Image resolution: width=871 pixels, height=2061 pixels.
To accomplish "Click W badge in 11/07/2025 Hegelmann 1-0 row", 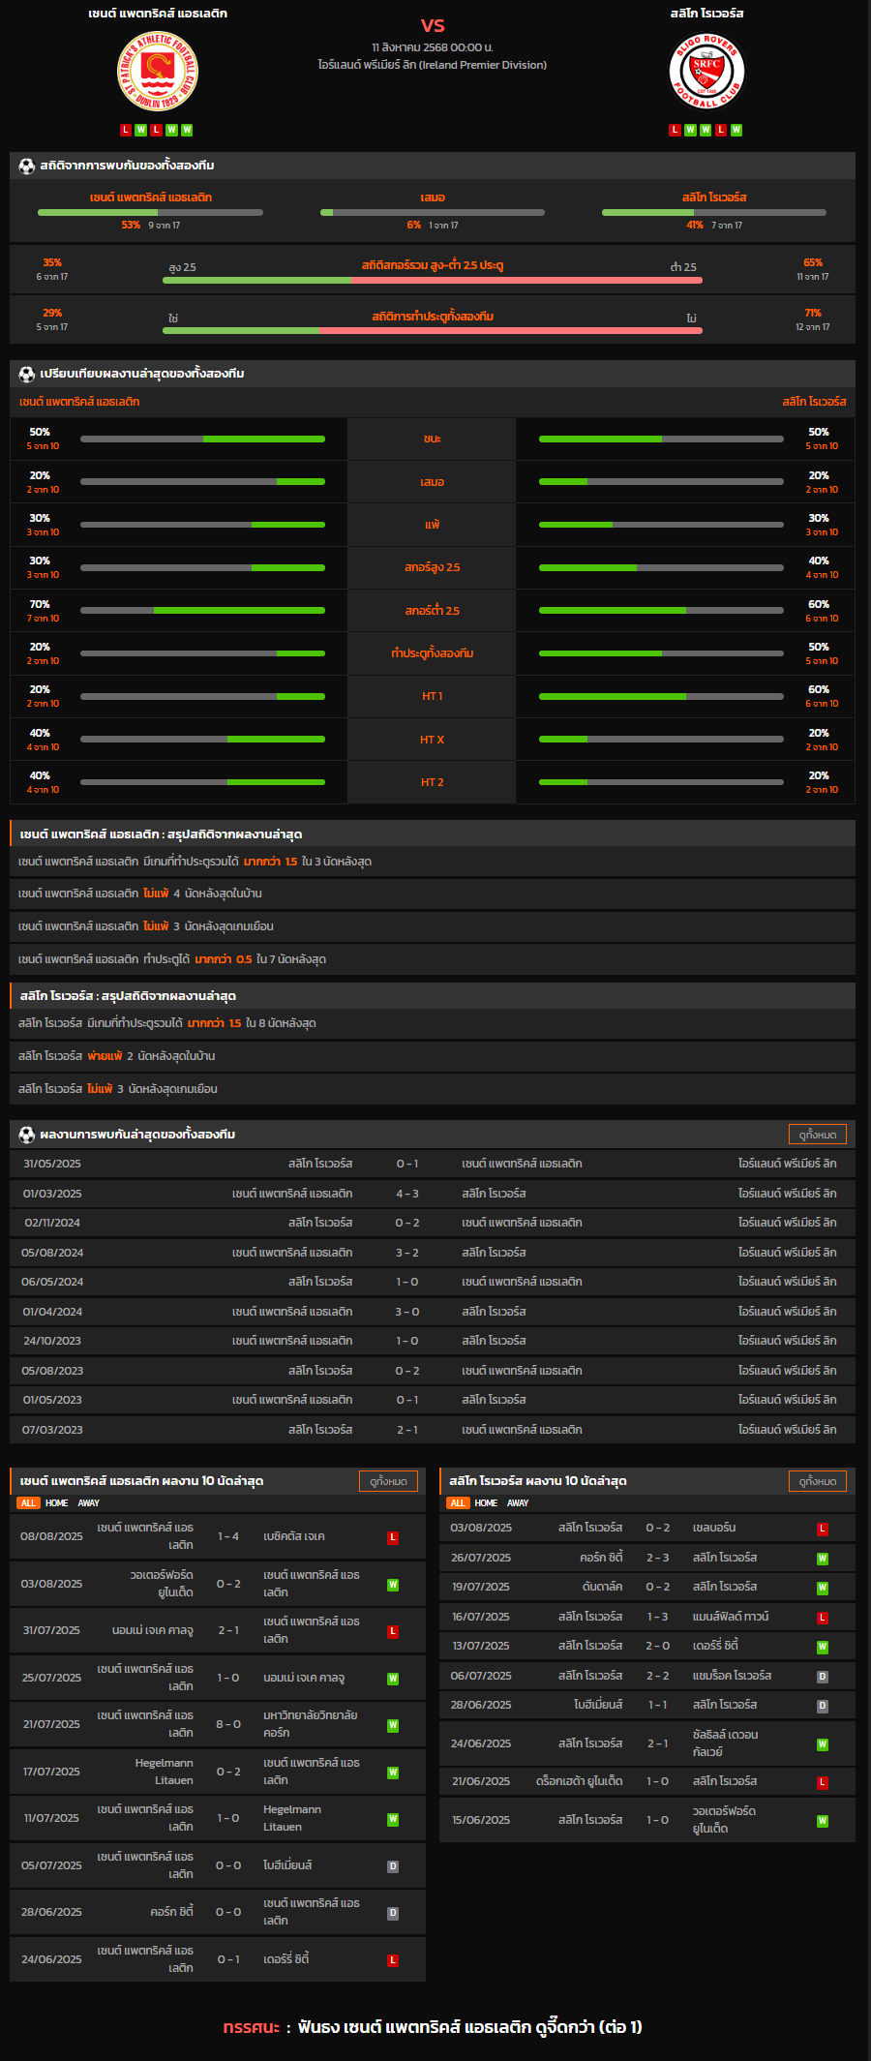I will click(x=393, y=1819).
